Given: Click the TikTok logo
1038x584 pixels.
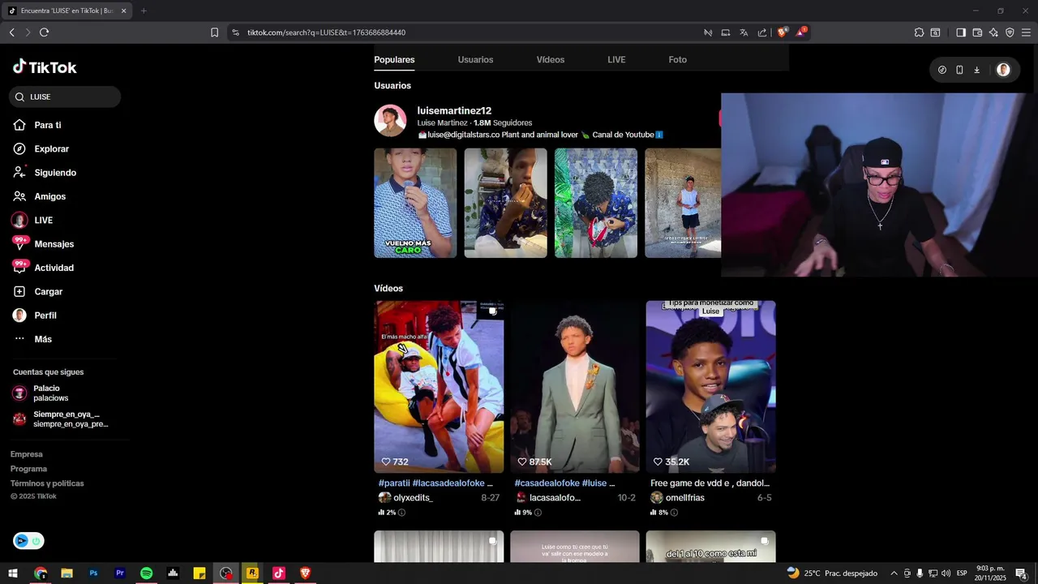Looking at the screenshot, I should click(x=45, y=67).
